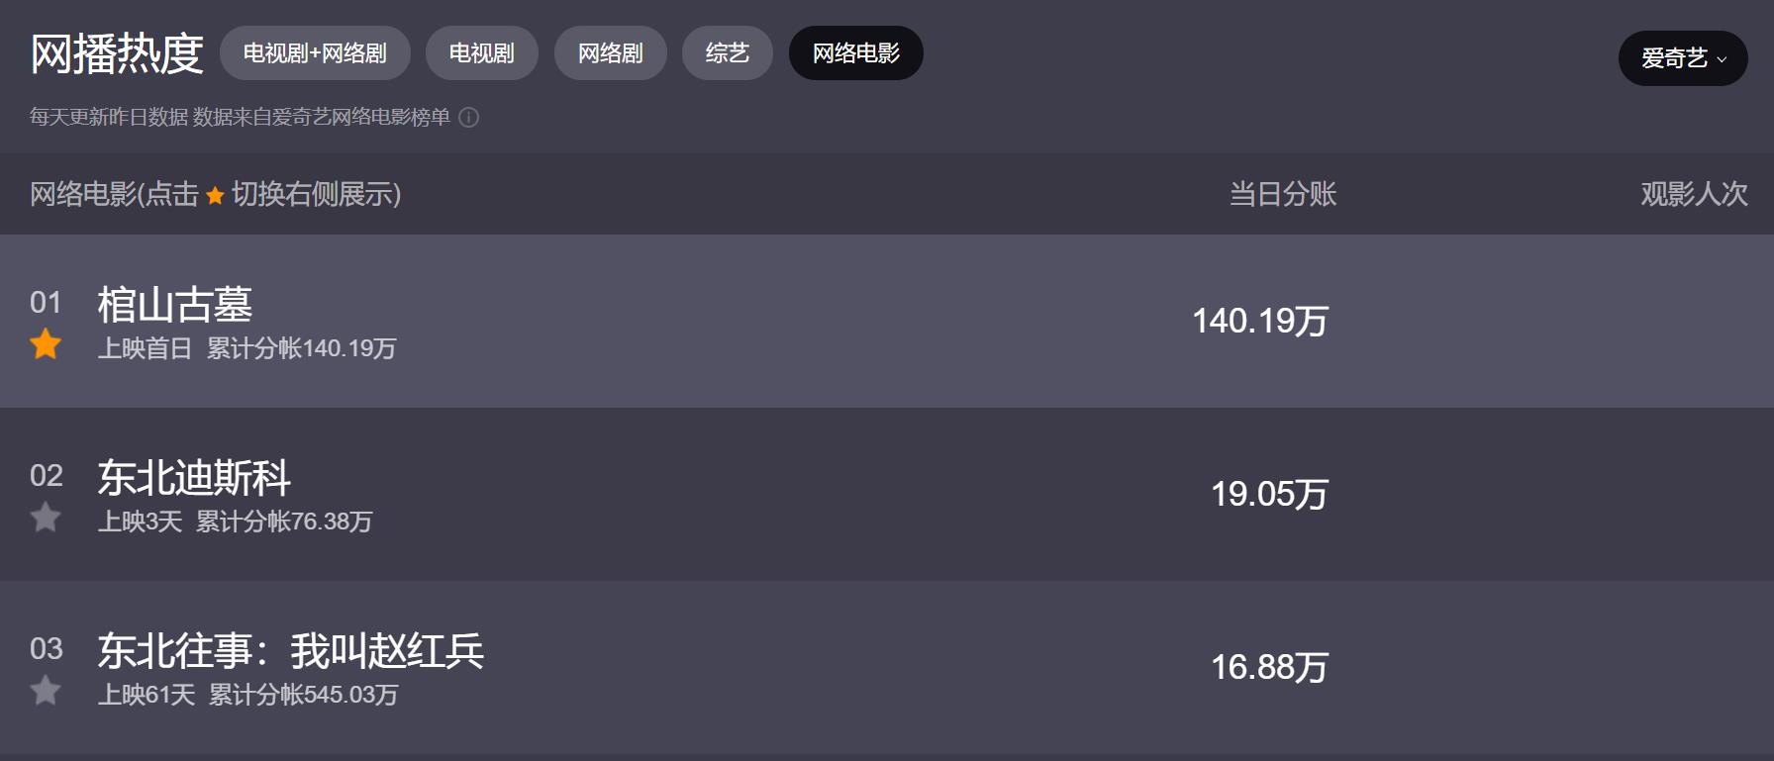The height and width of the screenshot is (761, 1774).
Task: Toggle the star for 东北往事：我叫赵红兵
Action: click(46, 691)
